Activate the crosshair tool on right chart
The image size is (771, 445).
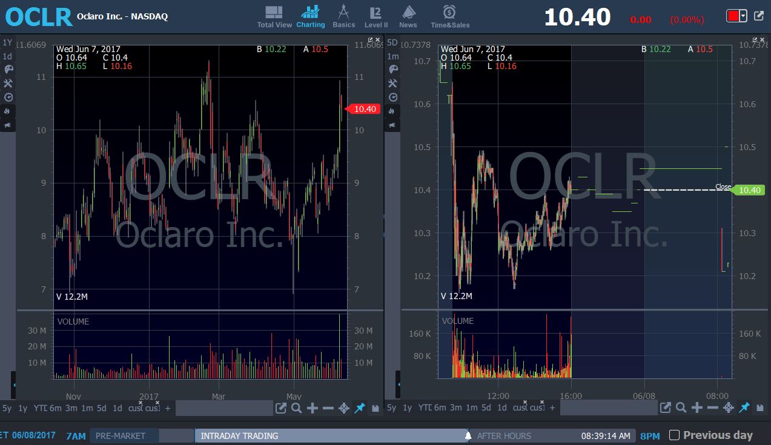tap(729, 408)
